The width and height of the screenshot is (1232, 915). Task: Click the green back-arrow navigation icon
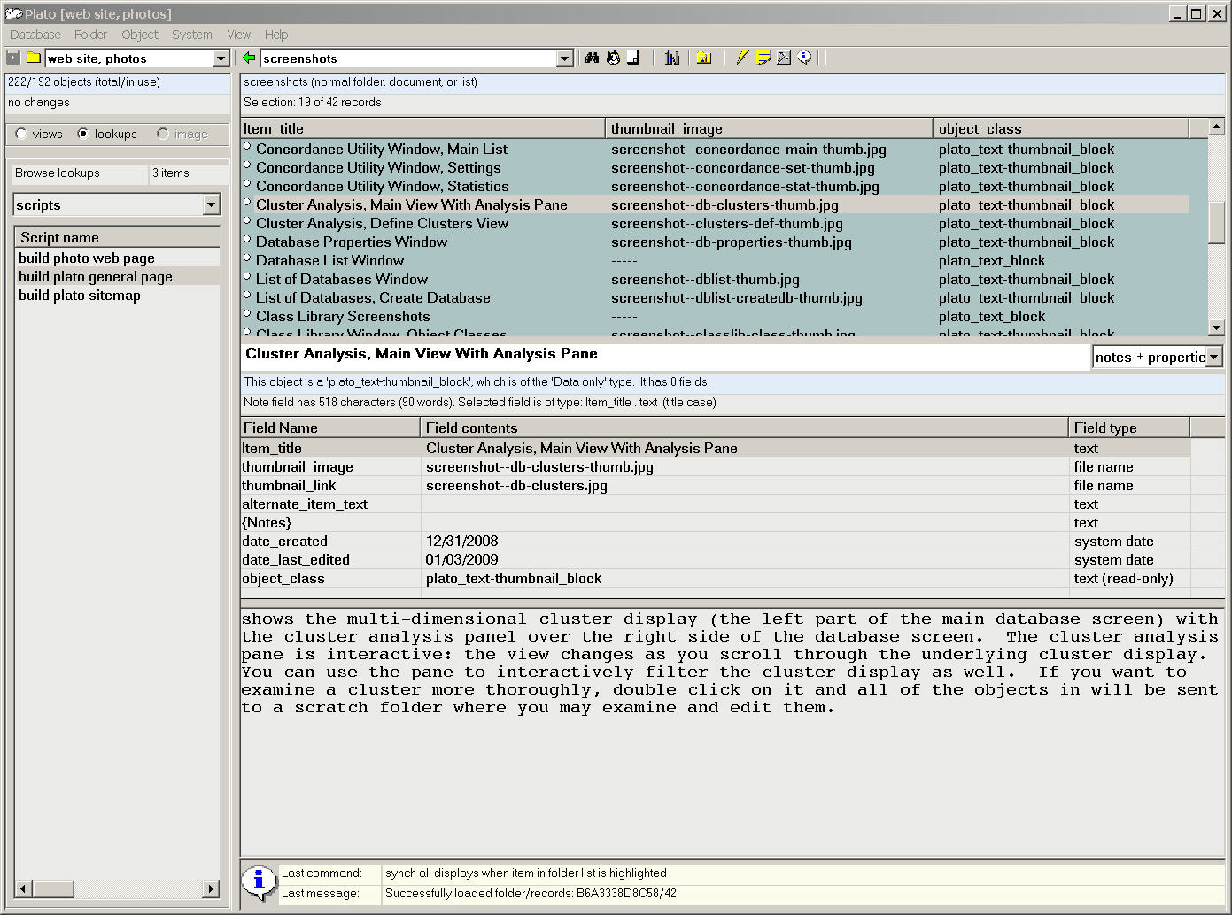(x=247, y=58)
